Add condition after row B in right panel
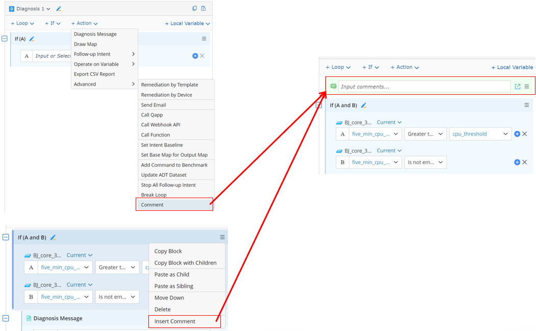 [x=517, y=162]
